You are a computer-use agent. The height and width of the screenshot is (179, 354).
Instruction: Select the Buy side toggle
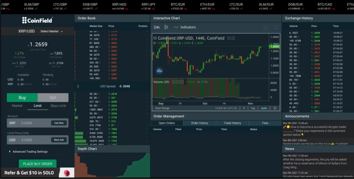(x=22, y=97)
